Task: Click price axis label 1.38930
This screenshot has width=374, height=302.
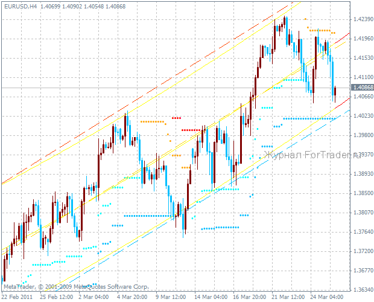Action: click(x=363, y=174)
